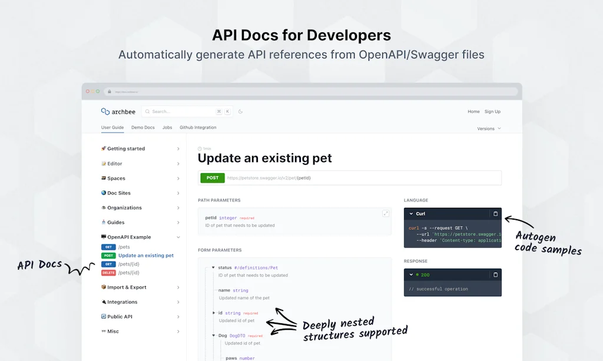Image resolution: width=603 pixels, height=361 pixels.
Task: Toggle dark mode with the moon icon
Action: pos(240,111)
